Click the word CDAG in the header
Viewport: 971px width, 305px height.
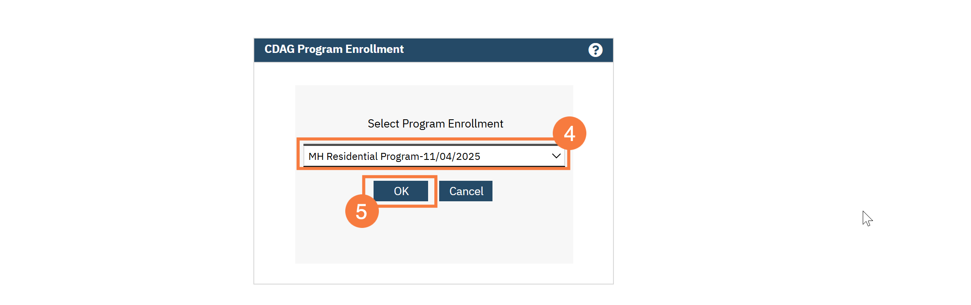coord(279,49)
